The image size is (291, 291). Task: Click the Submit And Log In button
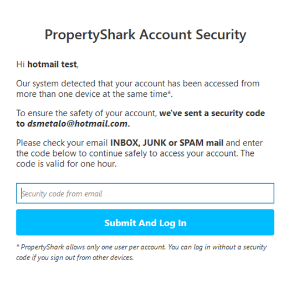pos(145,222)
